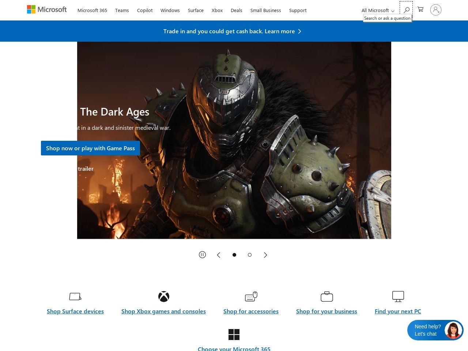Open the Surface menu item
The image size is (468, 351).
point(196,11)
